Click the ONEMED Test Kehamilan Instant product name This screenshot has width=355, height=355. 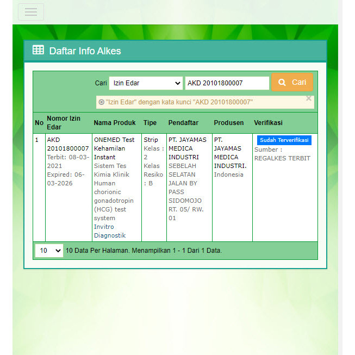pos(114,148)
